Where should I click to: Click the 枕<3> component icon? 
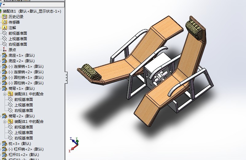(5, 143)
